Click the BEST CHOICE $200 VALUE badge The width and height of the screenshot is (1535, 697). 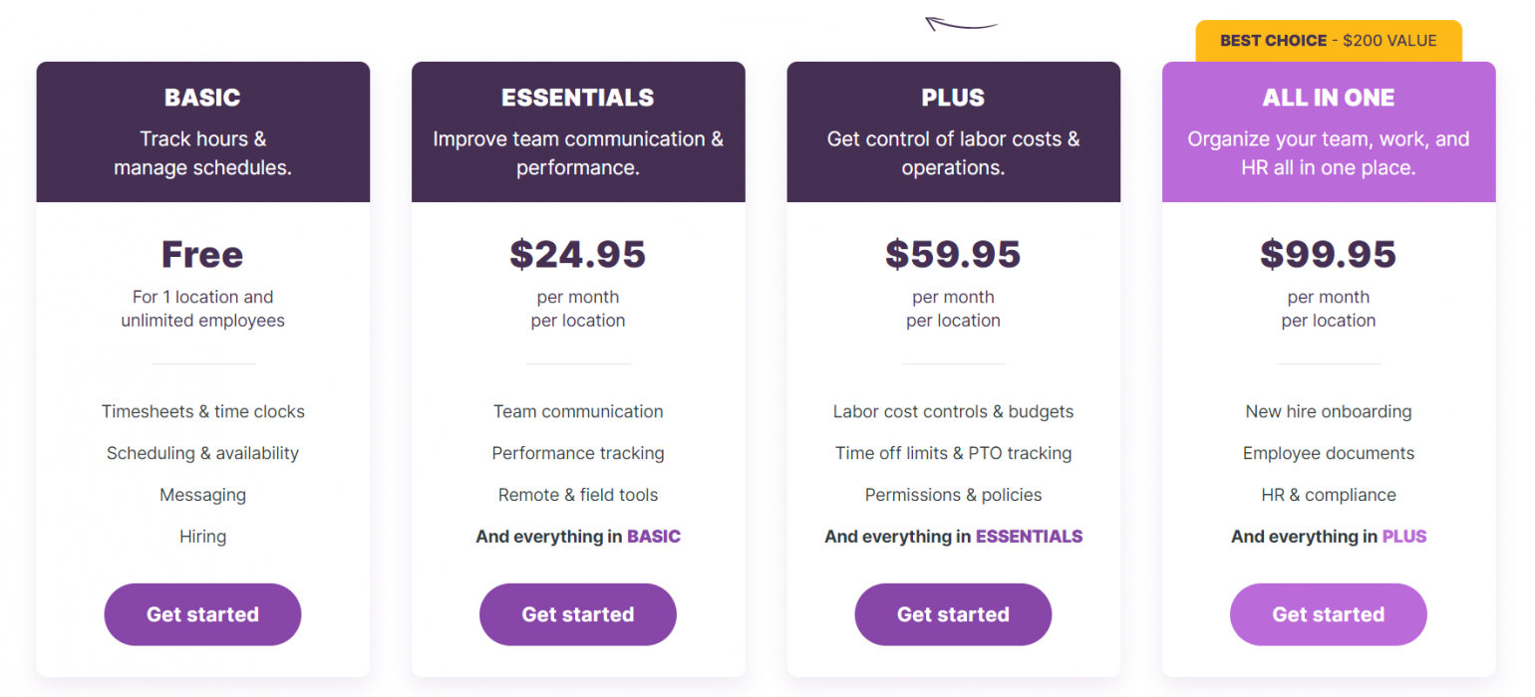click(1328, 41)
